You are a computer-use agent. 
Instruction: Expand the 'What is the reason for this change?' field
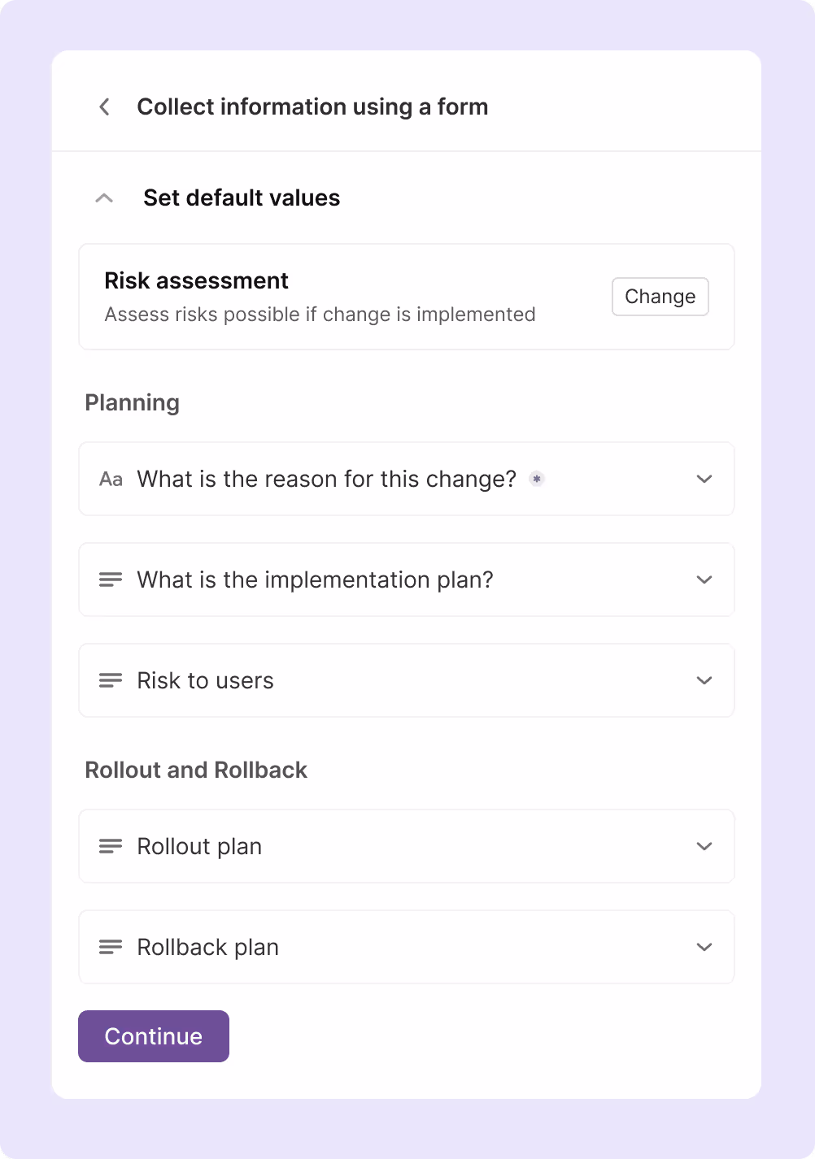coord(704,479)
